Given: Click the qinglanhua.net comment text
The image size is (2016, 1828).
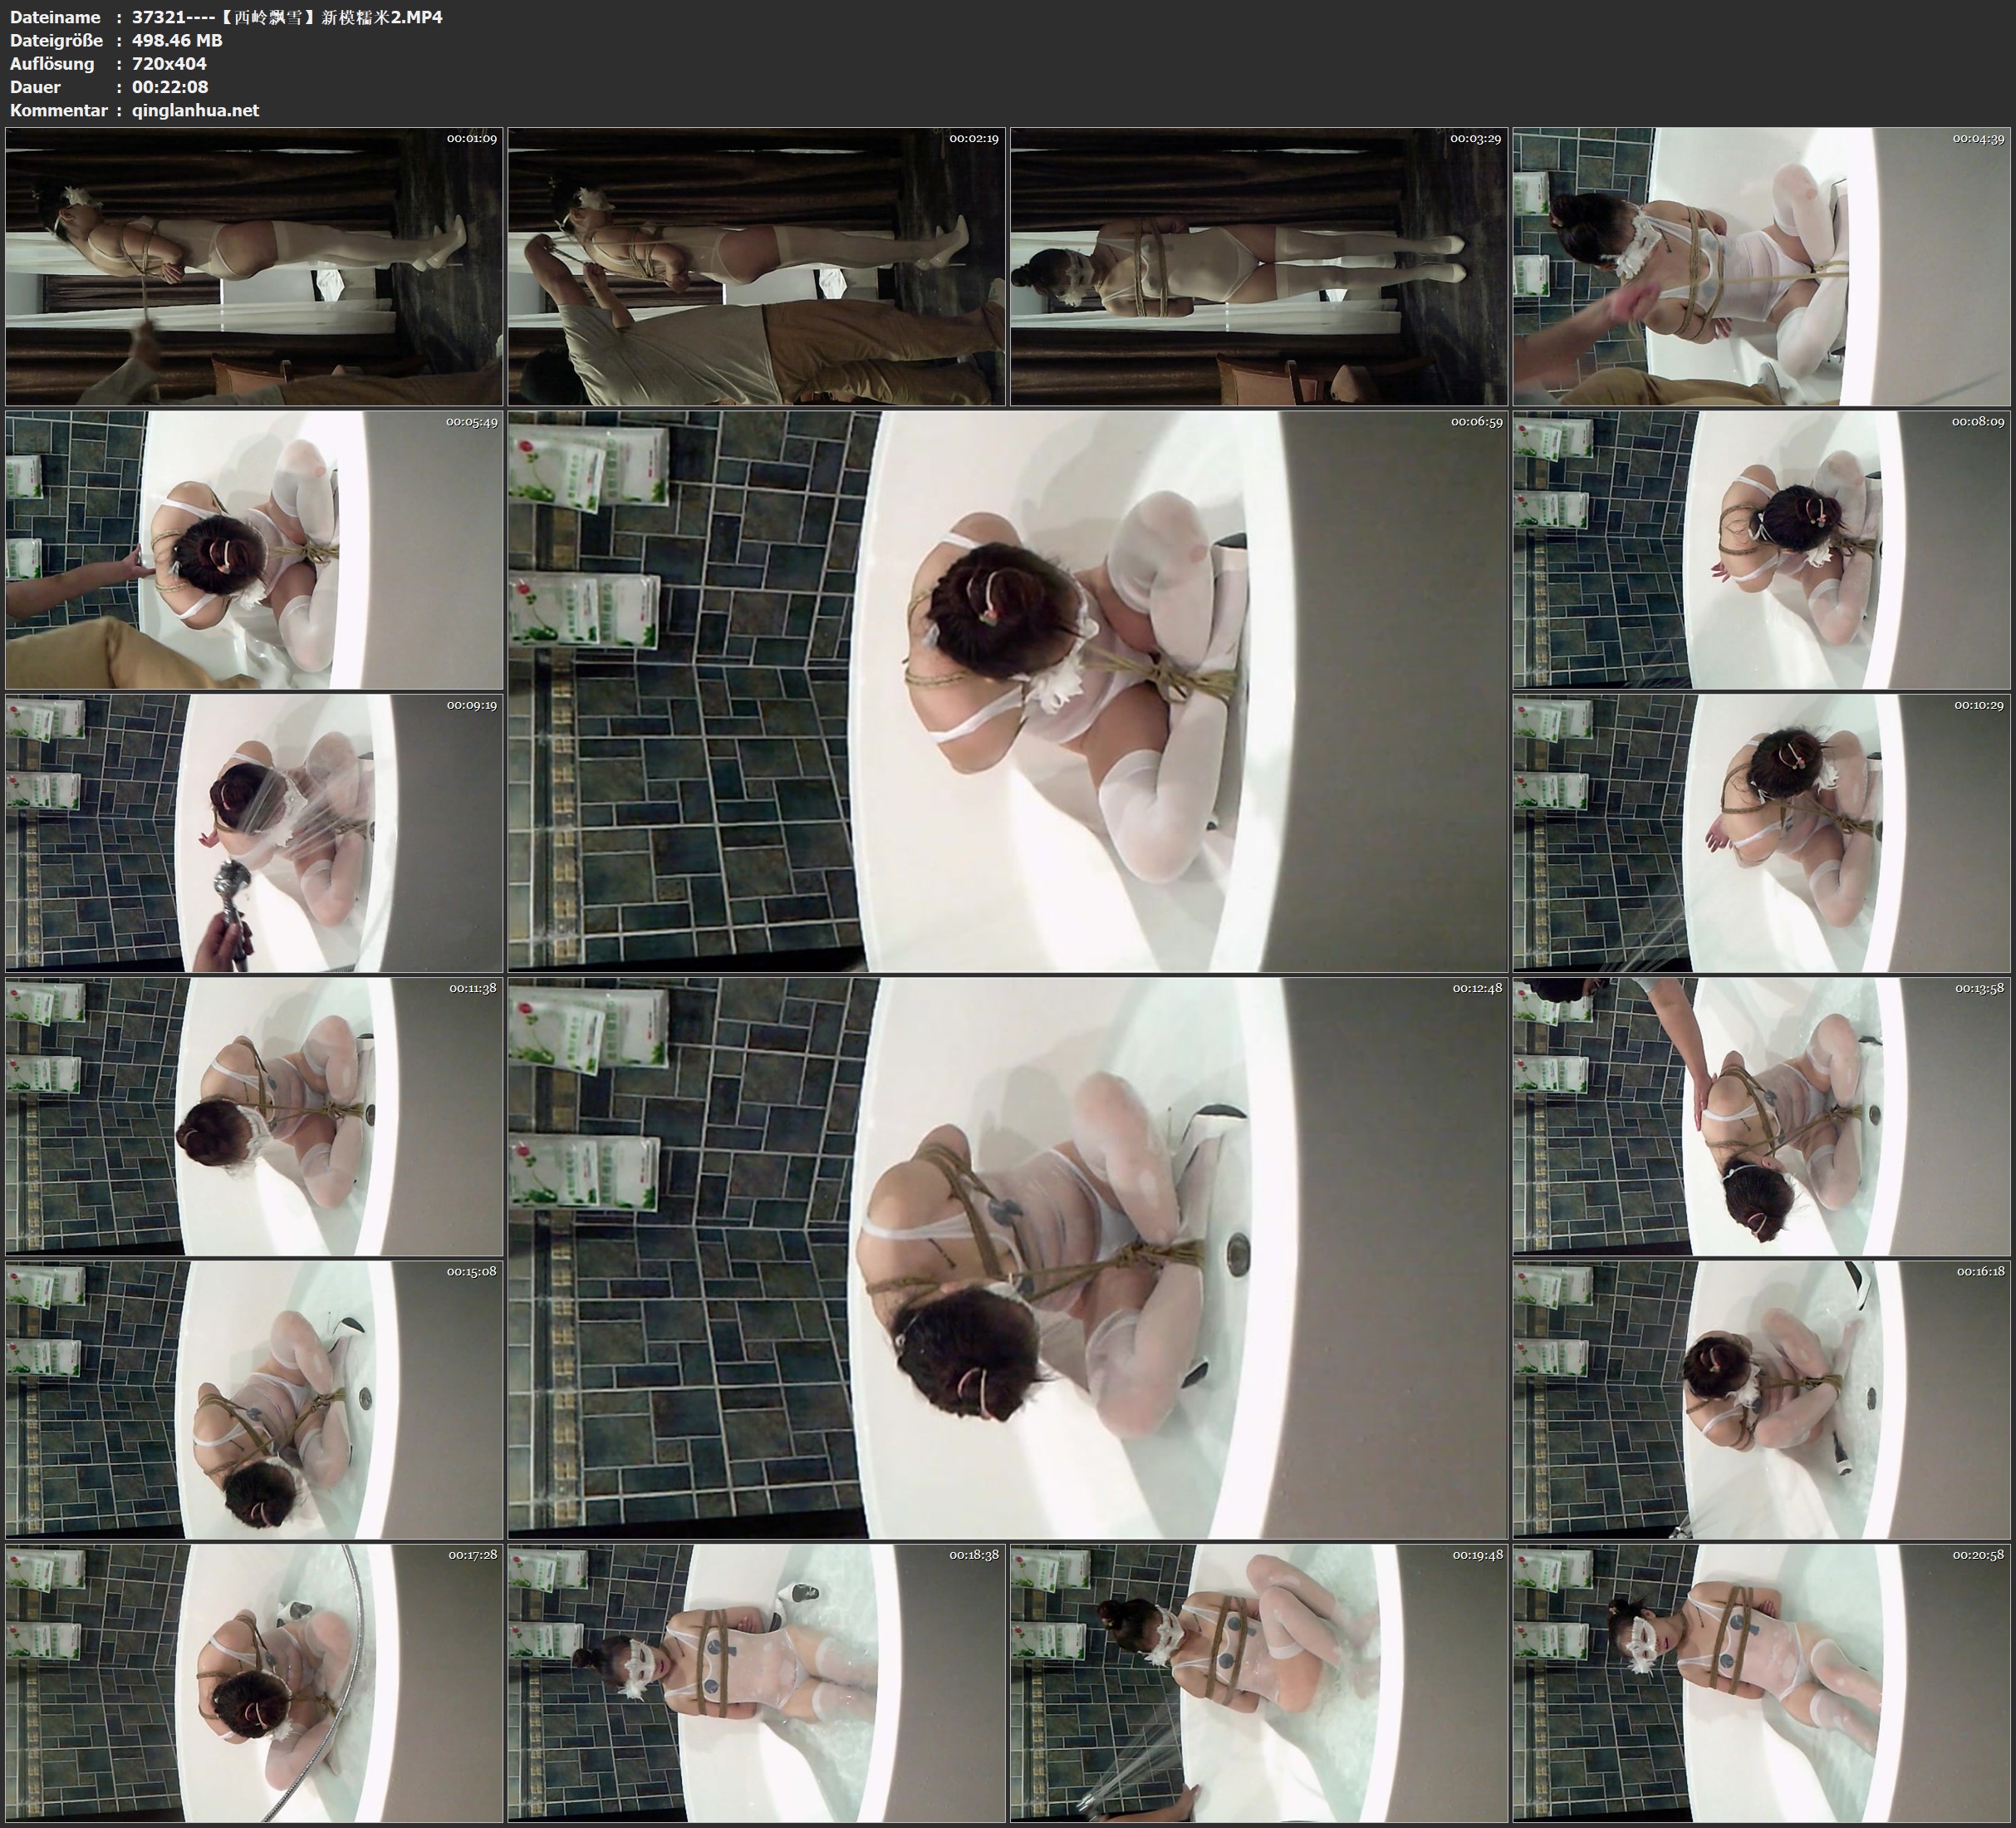Looking at the screenshot, I should point(195,110).
